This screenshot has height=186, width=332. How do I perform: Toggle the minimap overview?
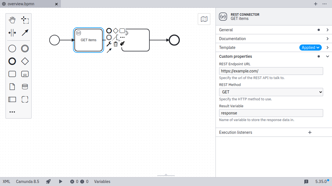204,19
